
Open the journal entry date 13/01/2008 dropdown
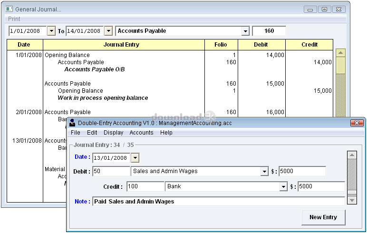[135, 158]
